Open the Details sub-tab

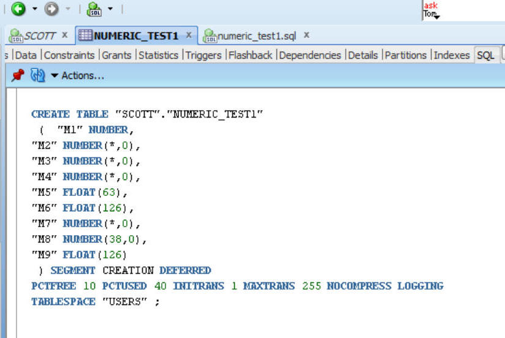[363, 55]
